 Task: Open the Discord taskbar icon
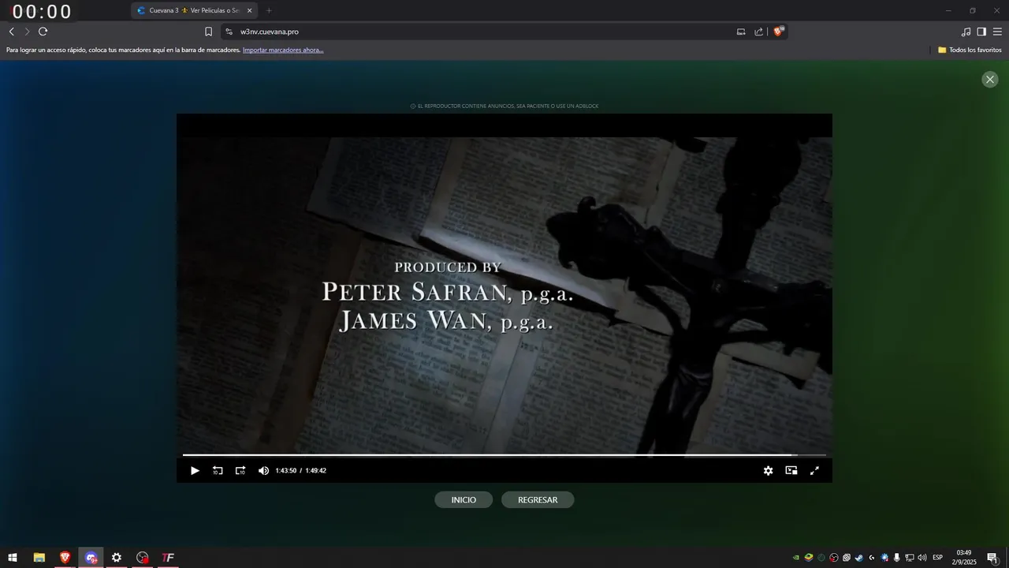click(91, 558)
